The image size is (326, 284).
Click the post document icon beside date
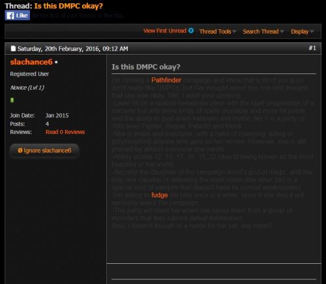[x=13, y=49]
